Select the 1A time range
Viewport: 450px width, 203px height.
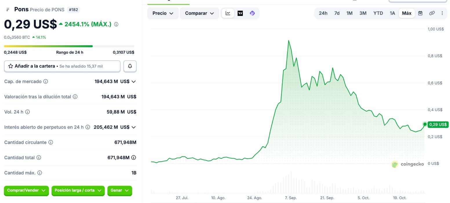click(392, 13)
